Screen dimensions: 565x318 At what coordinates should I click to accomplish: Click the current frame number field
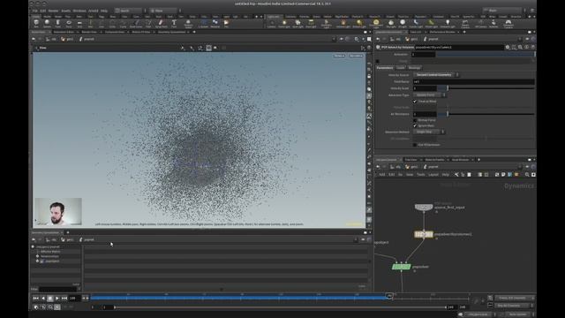74,299
